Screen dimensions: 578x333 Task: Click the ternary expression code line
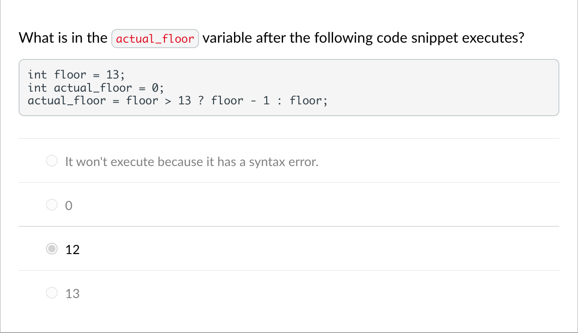coord(177,100)
